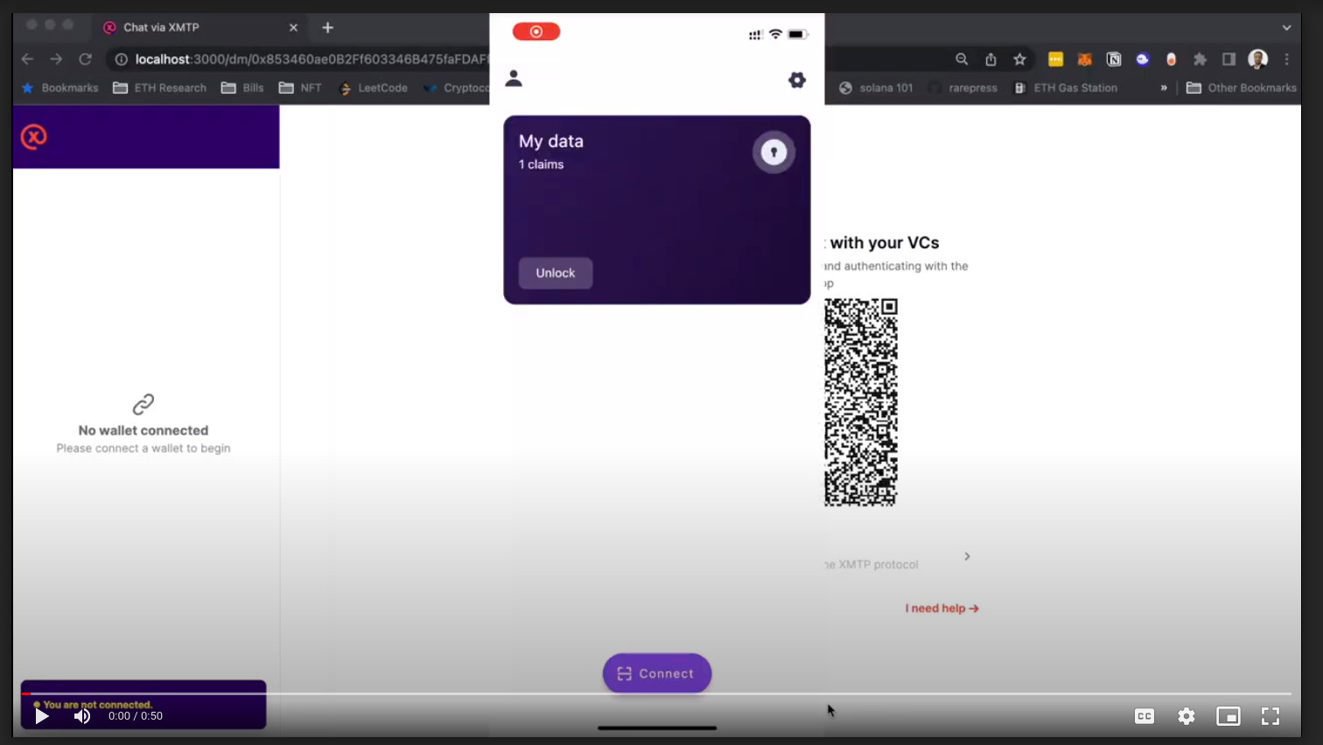The image size is (1323, 745).
Task: Click the keyhole lock icon on My data card
Action: click(x=773, y=152)
